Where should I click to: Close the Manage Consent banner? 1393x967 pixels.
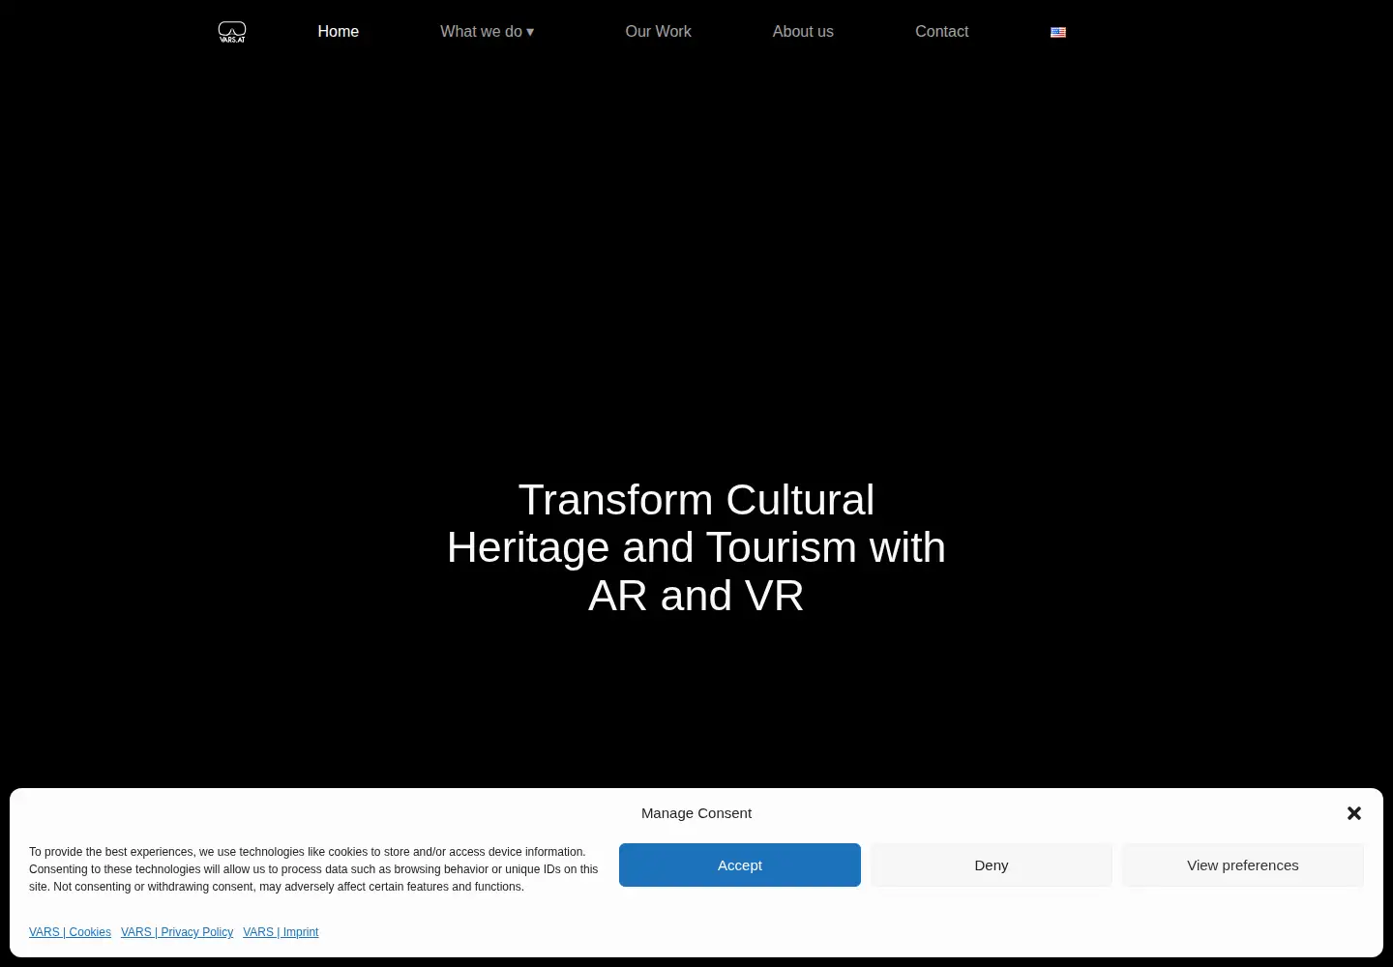click(1354, 813)
